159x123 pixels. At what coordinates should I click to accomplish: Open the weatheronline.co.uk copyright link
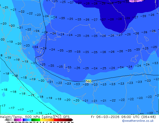138,121
